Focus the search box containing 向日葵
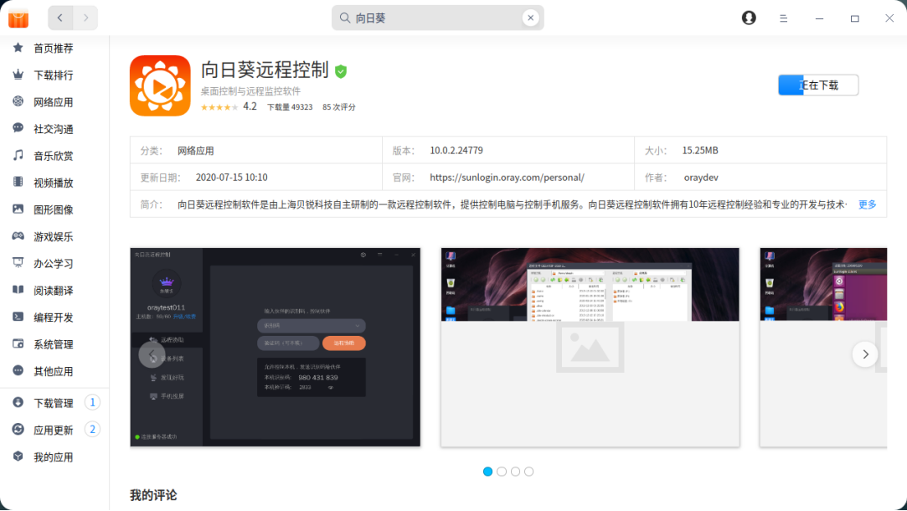The height and width of the screenshot is (511, 907). click(437, 18)
